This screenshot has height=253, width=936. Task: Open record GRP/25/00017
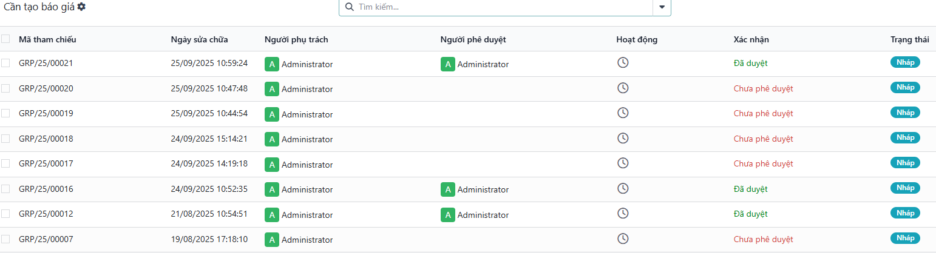[x=46, y=163]
